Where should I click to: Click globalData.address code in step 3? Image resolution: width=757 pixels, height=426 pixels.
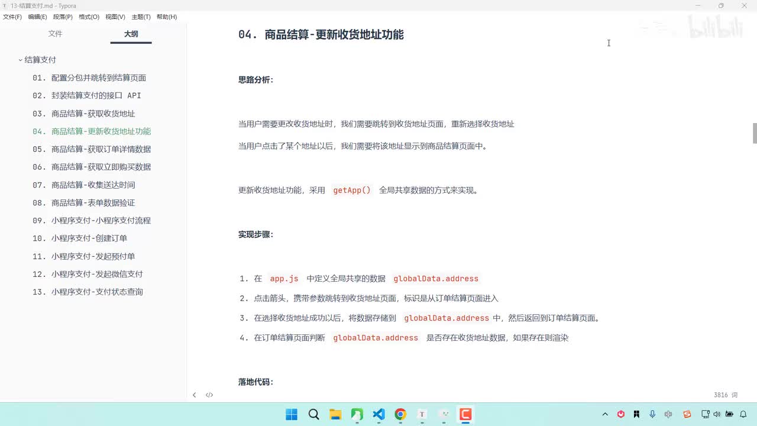point(447,318)
